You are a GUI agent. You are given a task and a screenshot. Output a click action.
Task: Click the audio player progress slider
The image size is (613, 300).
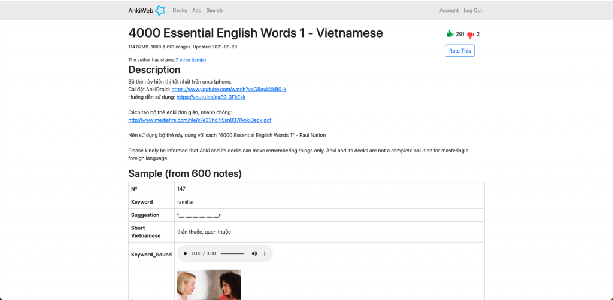tap(233, 253)
